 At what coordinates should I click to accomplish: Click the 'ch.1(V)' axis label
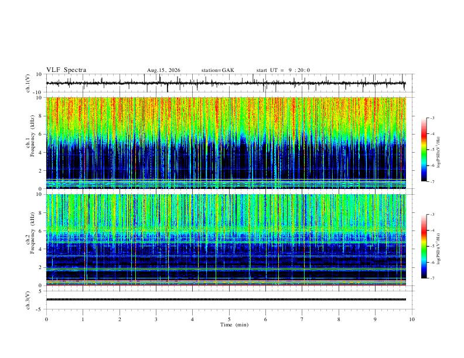(x=28, y=83)
